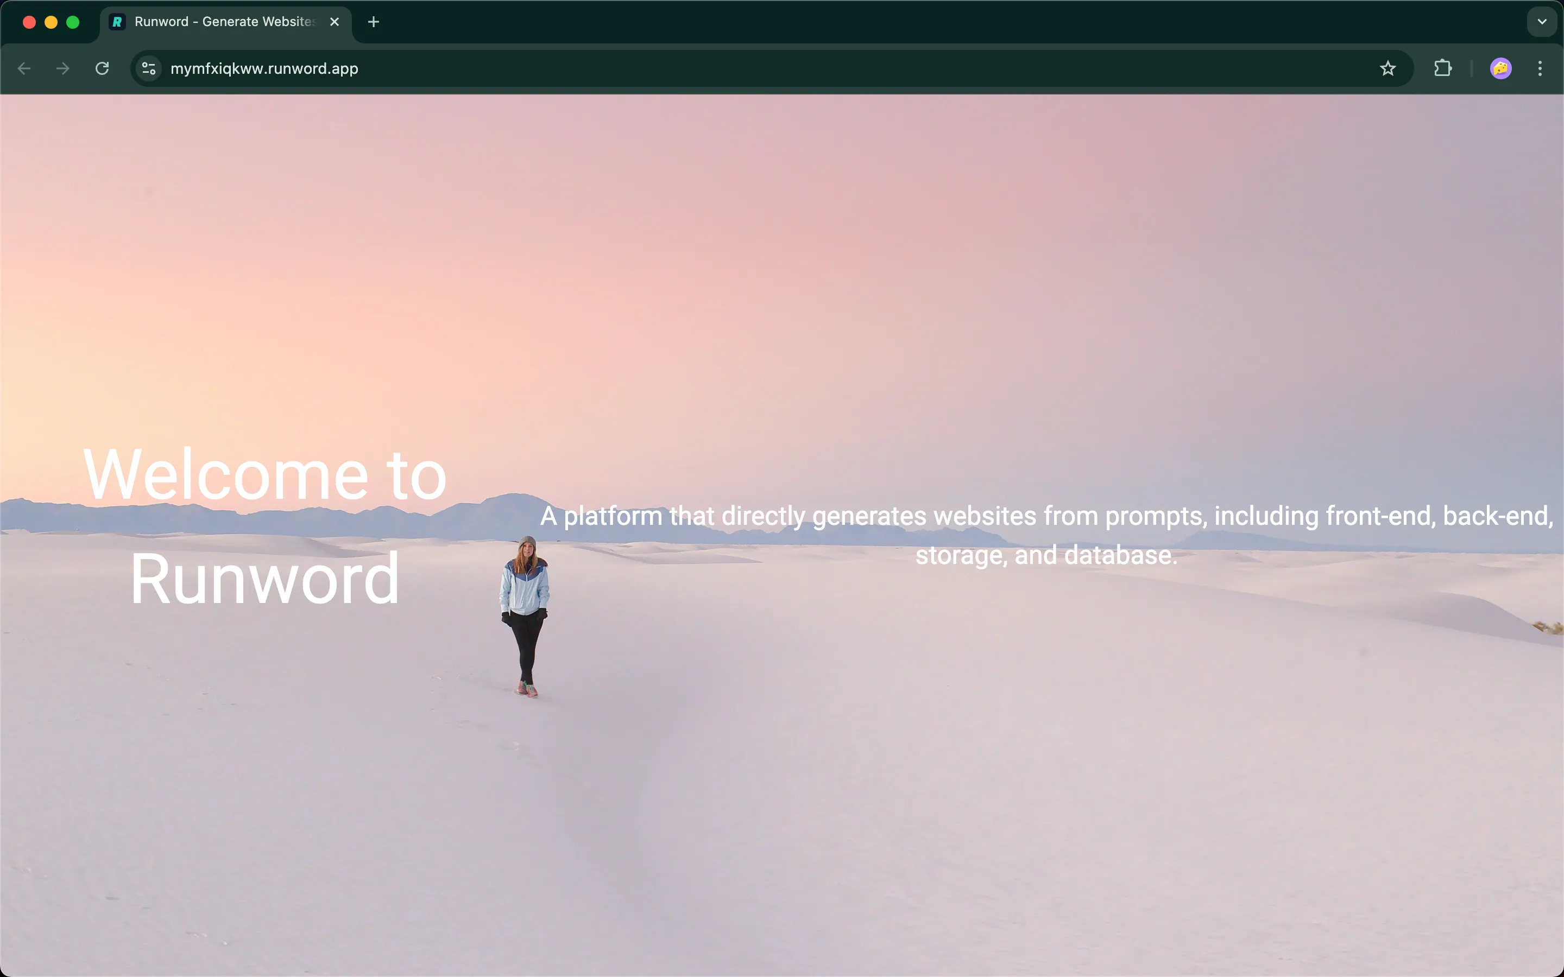Go back using the back arrow

[24, 68]
